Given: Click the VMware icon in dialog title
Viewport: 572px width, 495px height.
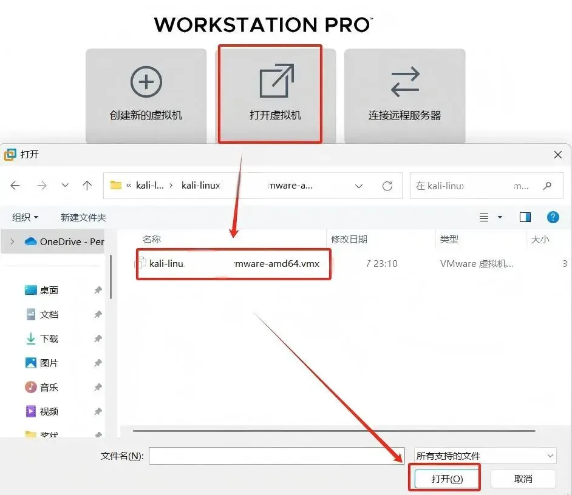Looking at the screenshot, I should pyautogui.click(x=10, y=155).
